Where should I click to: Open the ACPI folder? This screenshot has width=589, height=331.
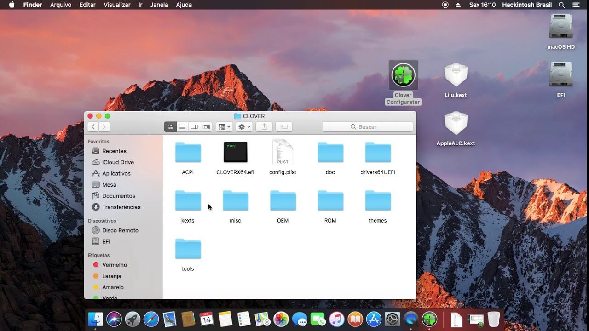click(x=188, y=153)
